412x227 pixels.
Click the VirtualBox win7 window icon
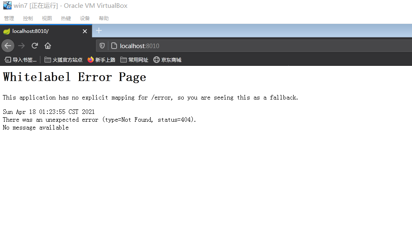click(7, 5)
